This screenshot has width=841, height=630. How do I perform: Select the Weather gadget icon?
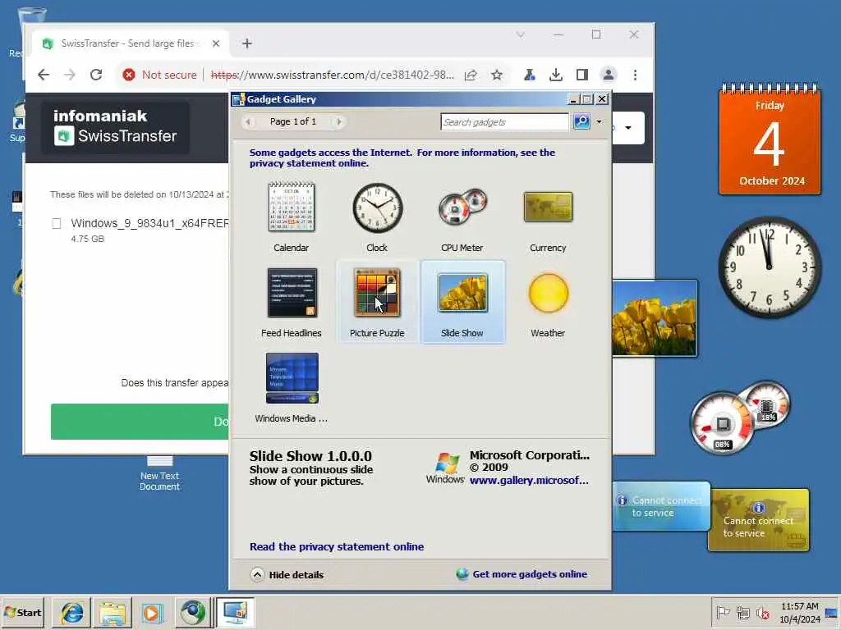548,293
